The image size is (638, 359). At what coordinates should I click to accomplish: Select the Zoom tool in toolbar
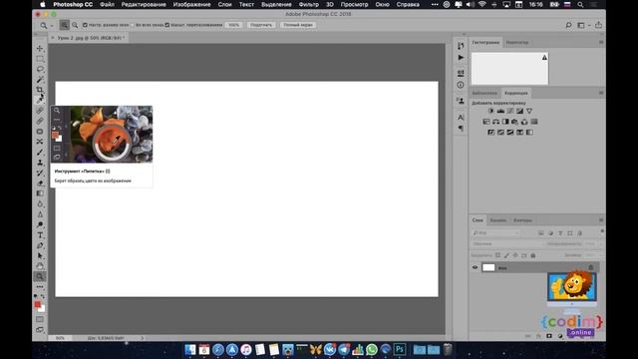[40, 276]
